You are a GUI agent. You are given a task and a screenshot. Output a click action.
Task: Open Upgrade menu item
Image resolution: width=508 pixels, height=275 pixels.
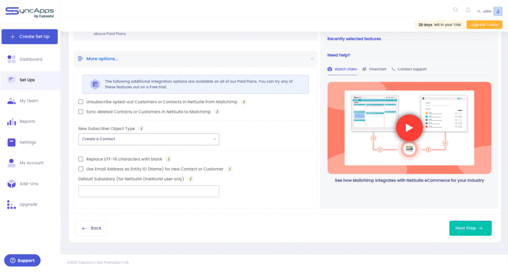30,204
